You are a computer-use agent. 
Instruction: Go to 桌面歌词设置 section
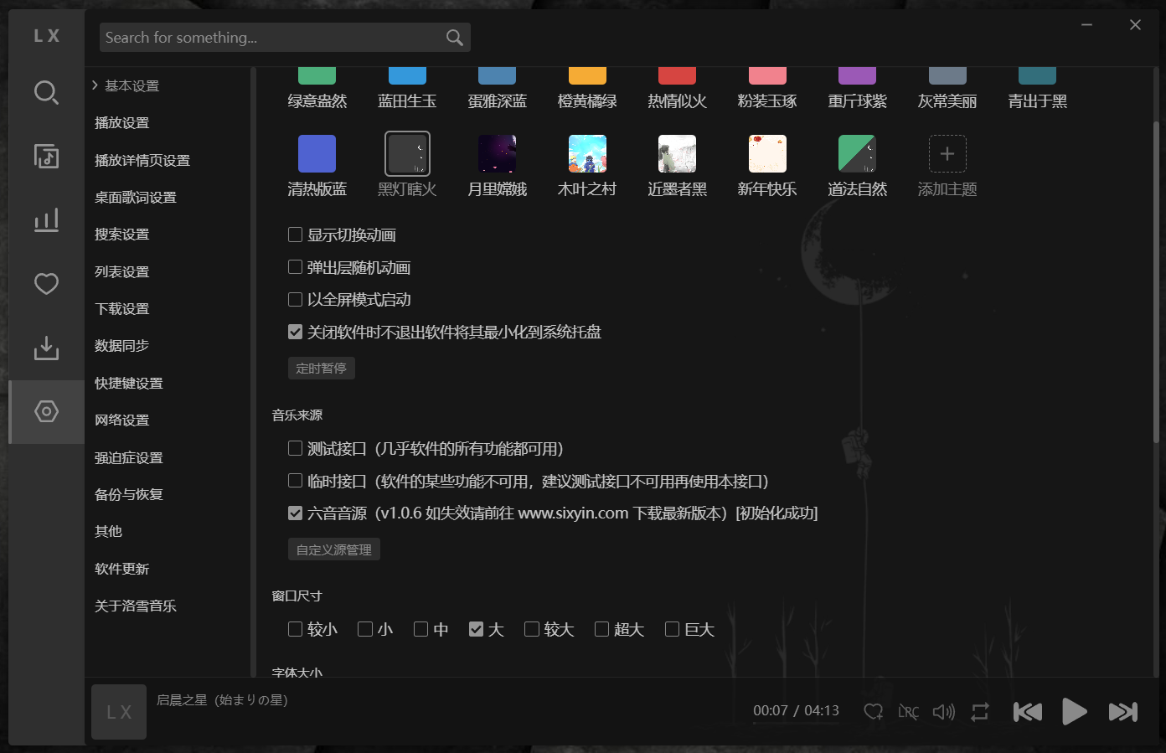coord(136,198)
